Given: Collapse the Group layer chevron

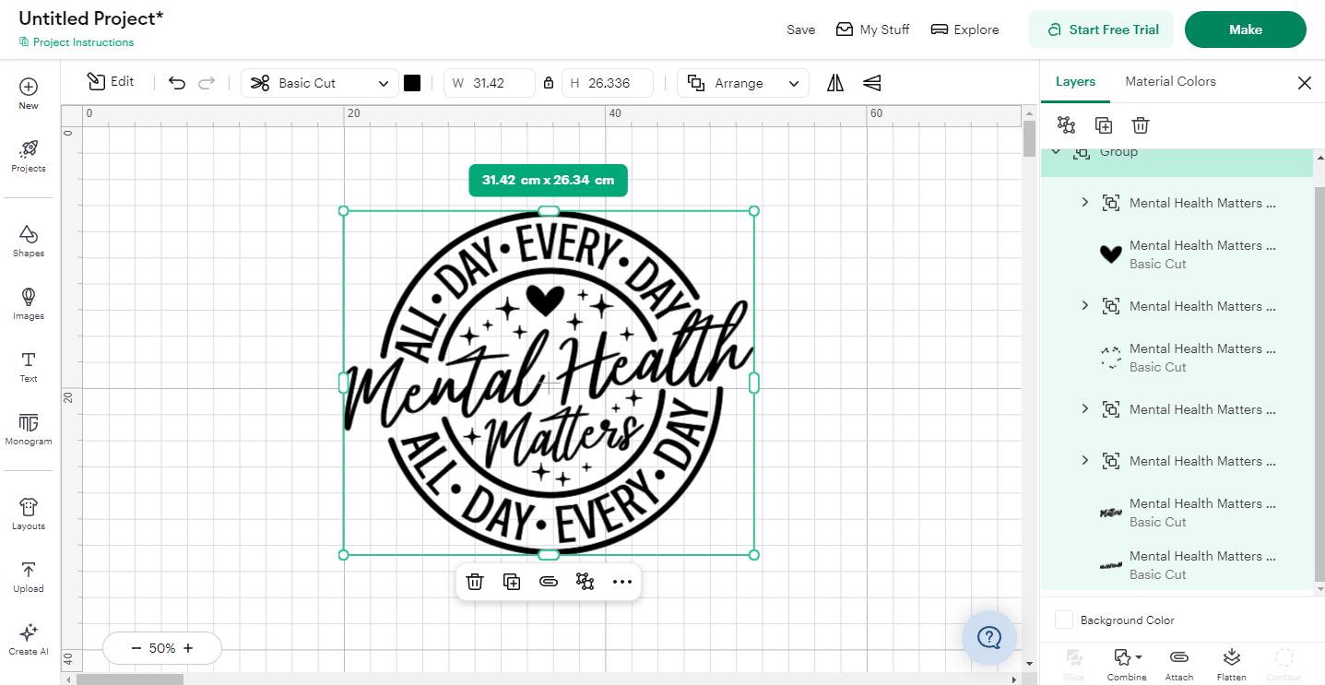Looking at the screenshot, I should pos(1057,152).
